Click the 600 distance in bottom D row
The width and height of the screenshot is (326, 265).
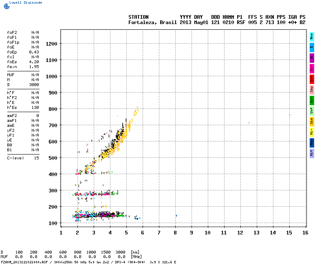(x=63, y=252)
